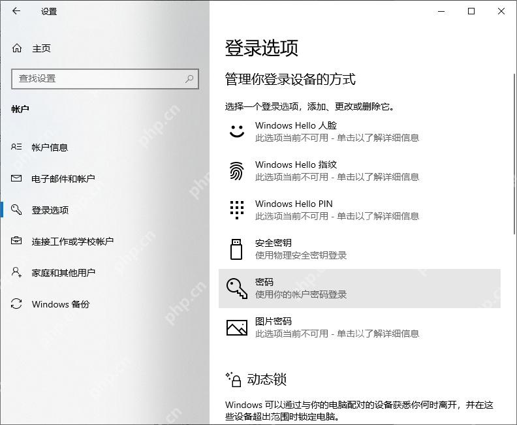The height and width of the screenshot is (425, 517).
Task: Click the 动态锁 section heading
Action: [x=267, y=379]
